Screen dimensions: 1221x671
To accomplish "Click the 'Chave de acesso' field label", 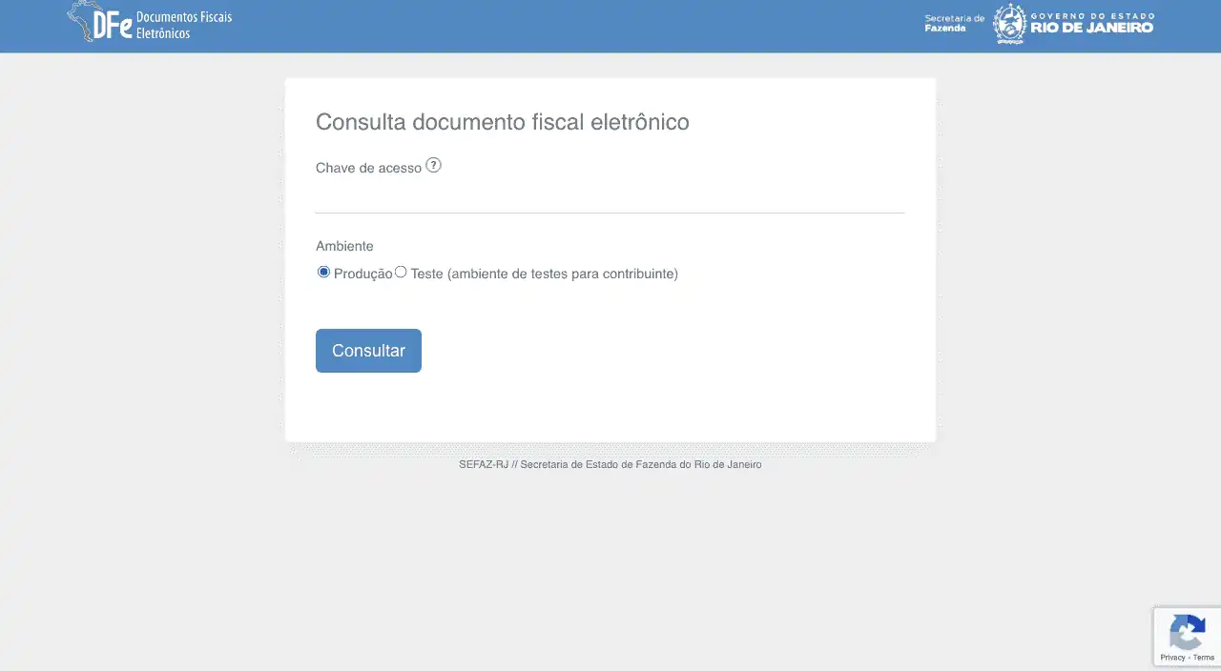I will [368, 168].
